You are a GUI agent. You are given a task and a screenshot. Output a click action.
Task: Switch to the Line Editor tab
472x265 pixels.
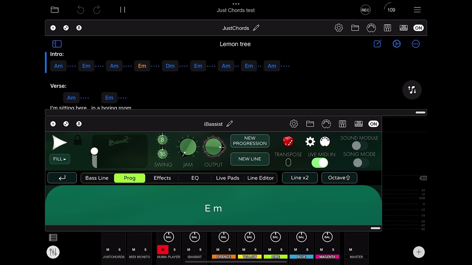click(x=260, y=178)
